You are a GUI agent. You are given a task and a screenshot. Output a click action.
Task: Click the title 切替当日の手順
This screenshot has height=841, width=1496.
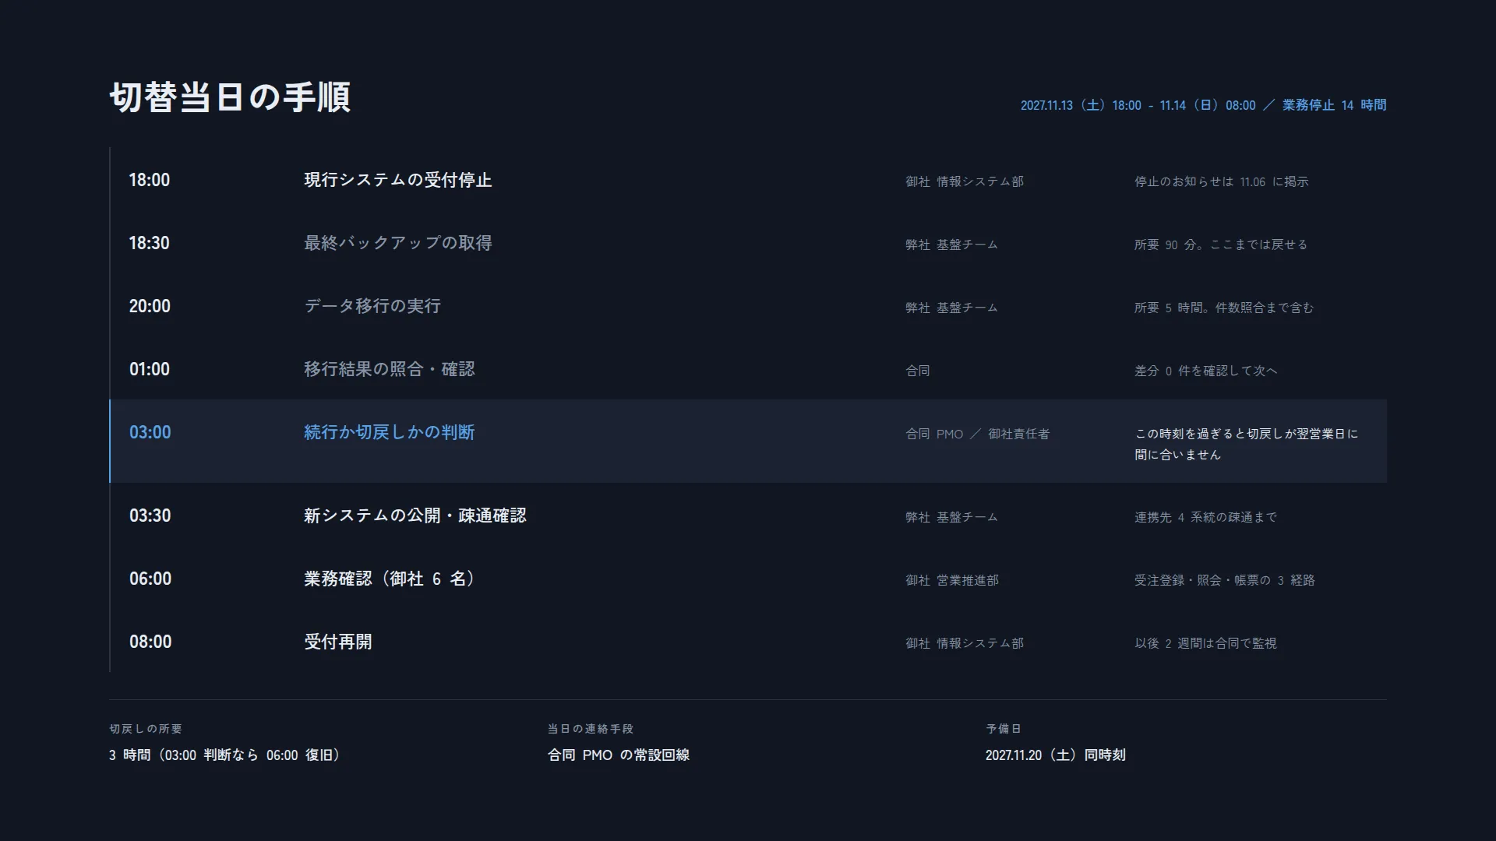[x=230, y=97]
